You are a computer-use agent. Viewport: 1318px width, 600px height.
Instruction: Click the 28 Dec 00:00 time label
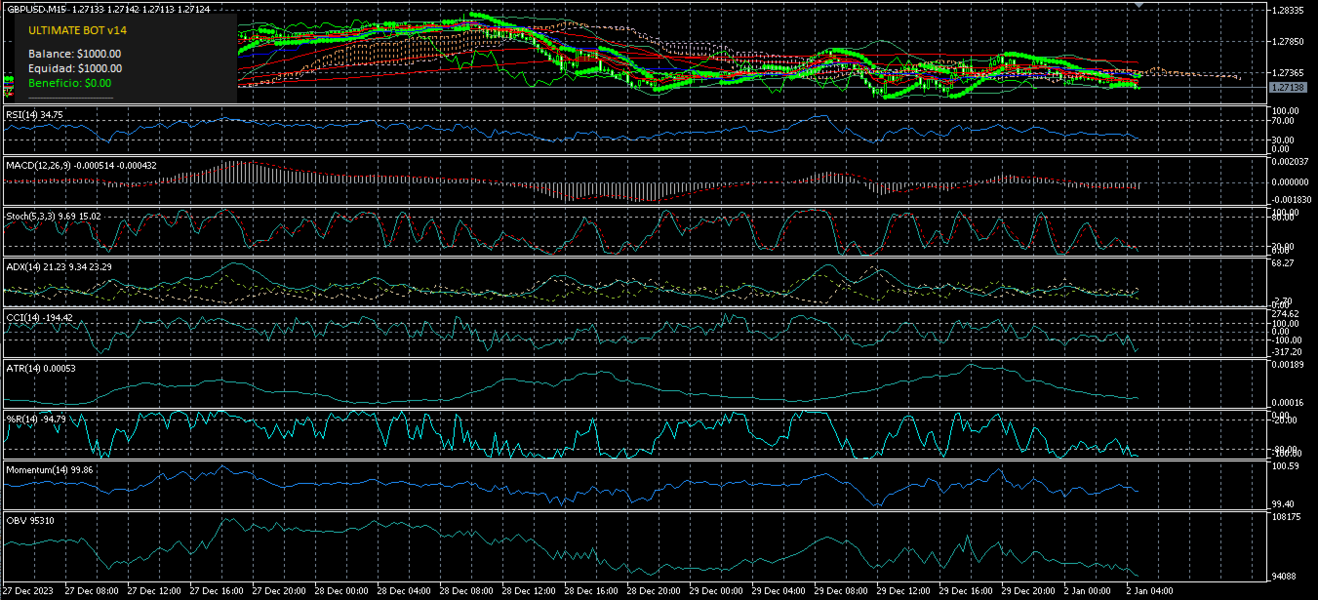[x=342, y=591]
